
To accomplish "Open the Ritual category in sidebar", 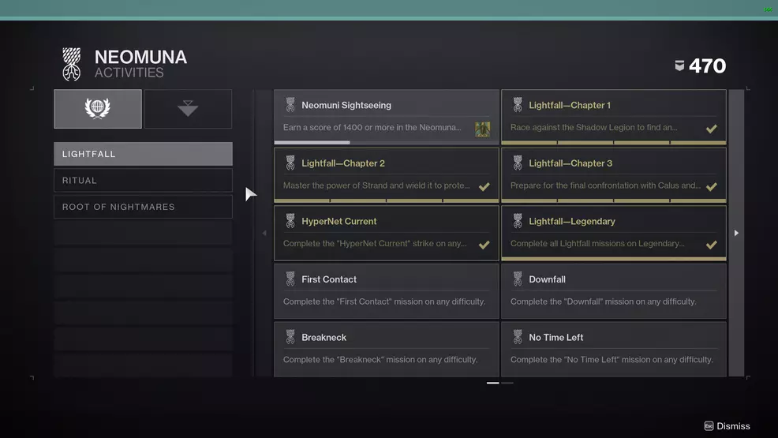I will pos(143,181).
